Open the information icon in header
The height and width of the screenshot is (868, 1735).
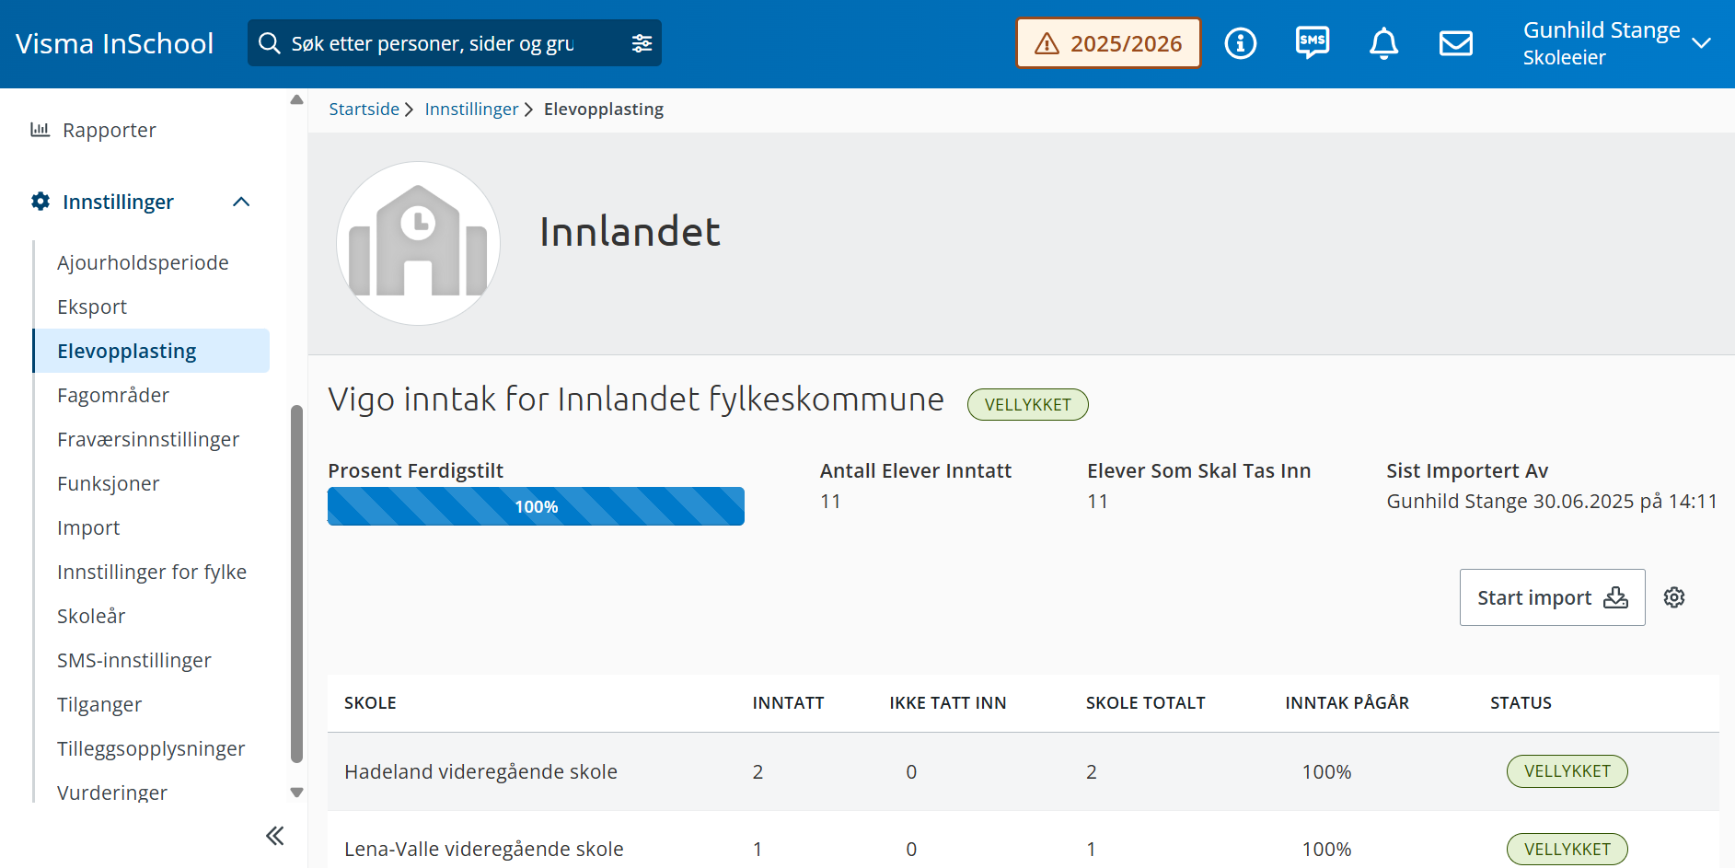point(1240,43)
